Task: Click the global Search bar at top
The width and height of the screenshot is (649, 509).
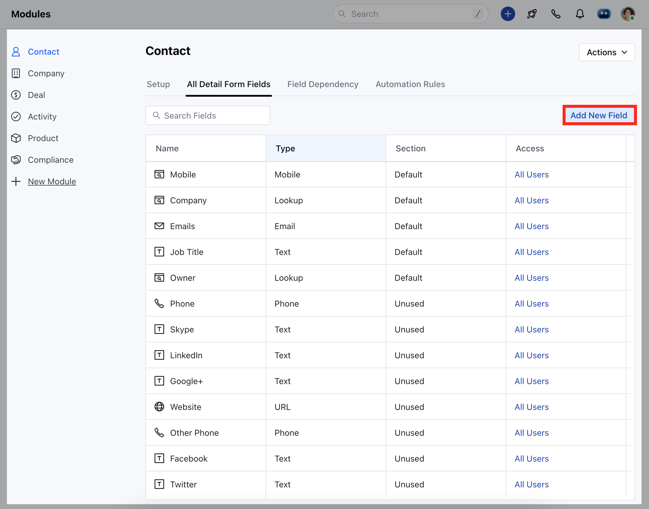Action: [x=410, y=14]
